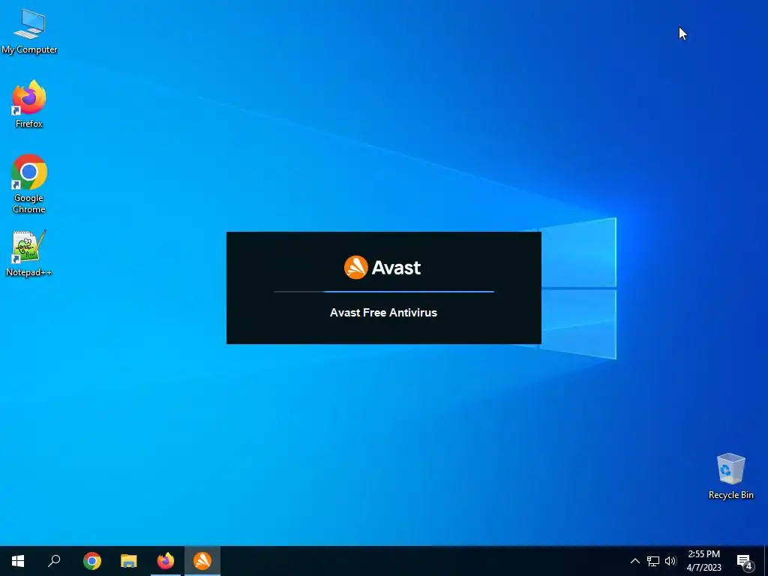Launch Firefox from the desktop shortcut
Screen dimensions: 768x576
click(29, 104)
